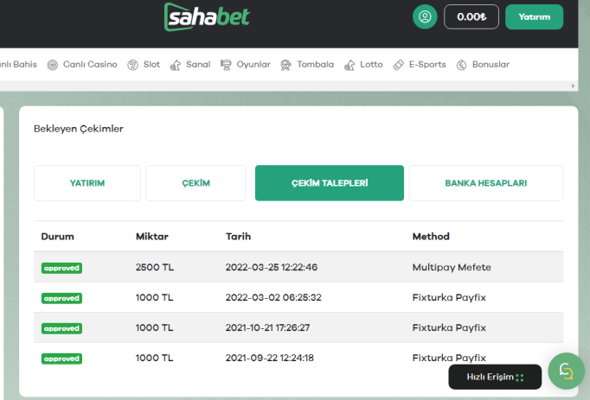Image resolution: width=590 pixels, height=400 pixels.
Task: Click the Bonuslar icon
Action: click(462, 65)
